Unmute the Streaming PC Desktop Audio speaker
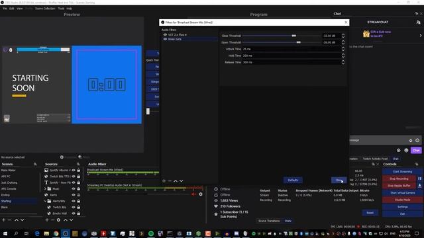Viewport: 424px width, 238px height. [x=193, y=194]
